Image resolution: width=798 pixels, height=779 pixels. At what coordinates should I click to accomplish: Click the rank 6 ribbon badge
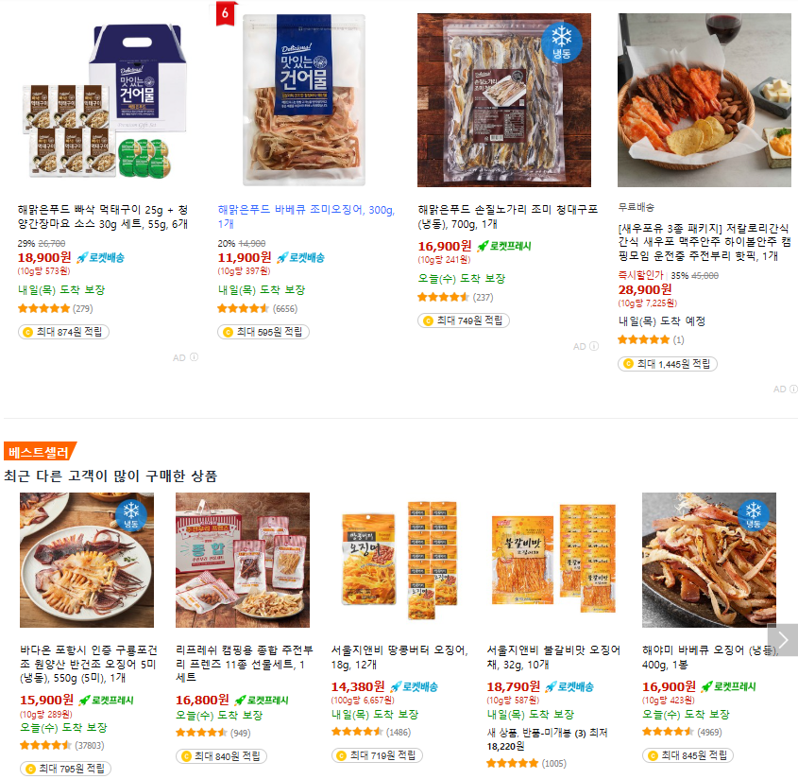pos(225,14)
